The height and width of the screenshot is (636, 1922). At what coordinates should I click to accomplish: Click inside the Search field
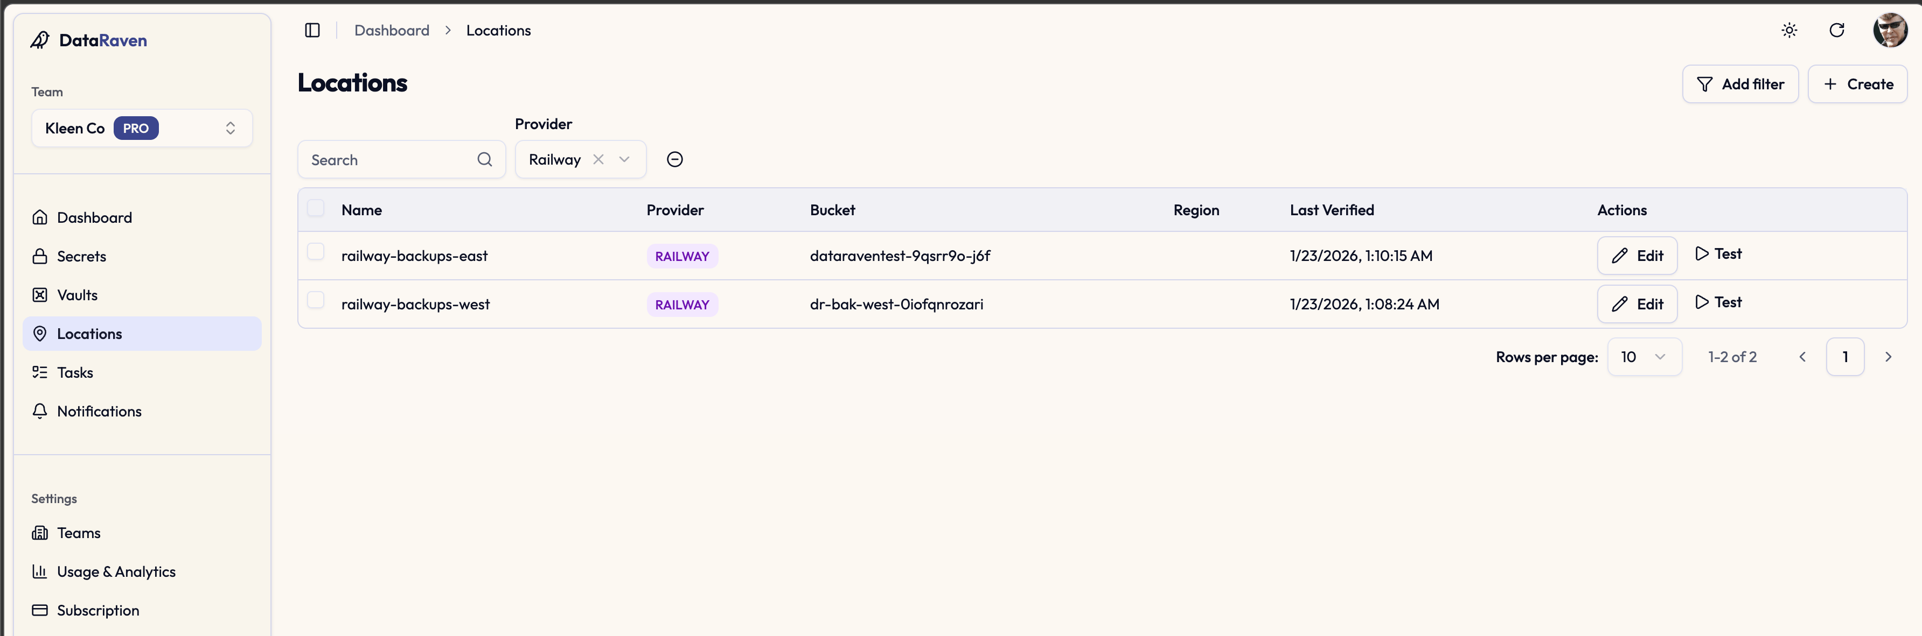tap(388, 159)
